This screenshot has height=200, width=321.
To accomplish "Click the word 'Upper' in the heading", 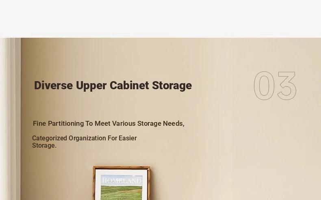I will (91, 86).
